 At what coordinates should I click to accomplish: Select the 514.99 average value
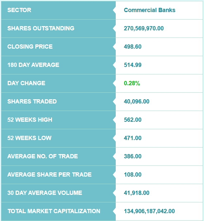tap(132, 65)
